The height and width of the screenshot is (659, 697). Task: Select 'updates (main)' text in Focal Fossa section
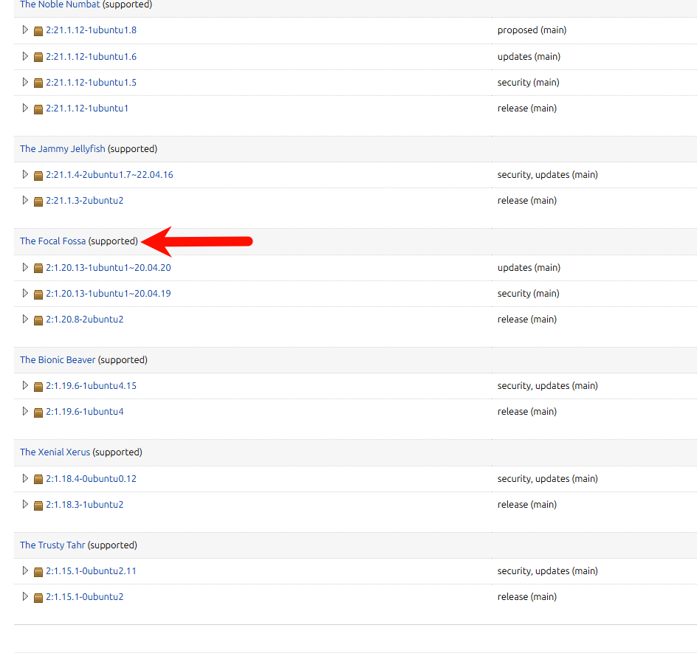(529, 268)
